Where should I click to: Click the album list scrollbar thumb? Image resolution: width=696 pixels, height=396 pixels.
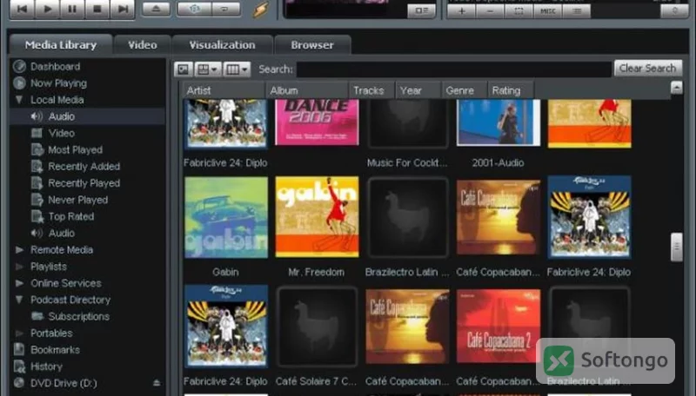(x=676, y=247)
